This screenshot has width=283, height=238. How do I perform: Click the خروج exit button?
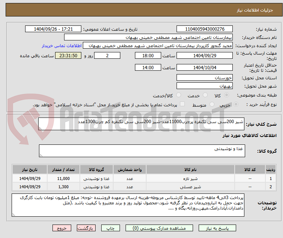click(x=62, y=228)
